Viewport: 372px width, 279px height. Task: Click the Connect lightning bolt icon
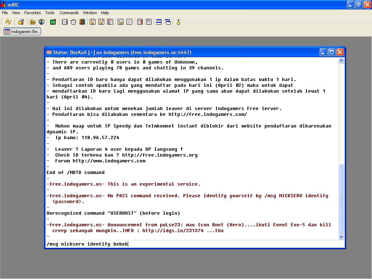click(x=8, y=22)
